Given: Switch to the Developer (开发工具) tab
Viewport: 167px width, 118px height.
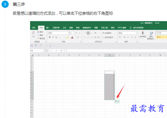Looking at the screenshot, I should (104, 28).
